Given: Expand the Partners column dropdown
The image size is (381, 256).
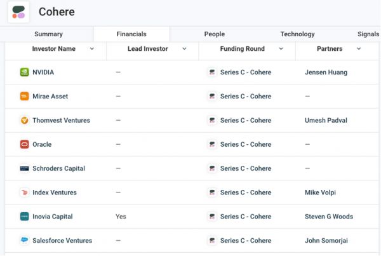Looking at the screenshot, I should pyautogui.click(x=359, y=49).
